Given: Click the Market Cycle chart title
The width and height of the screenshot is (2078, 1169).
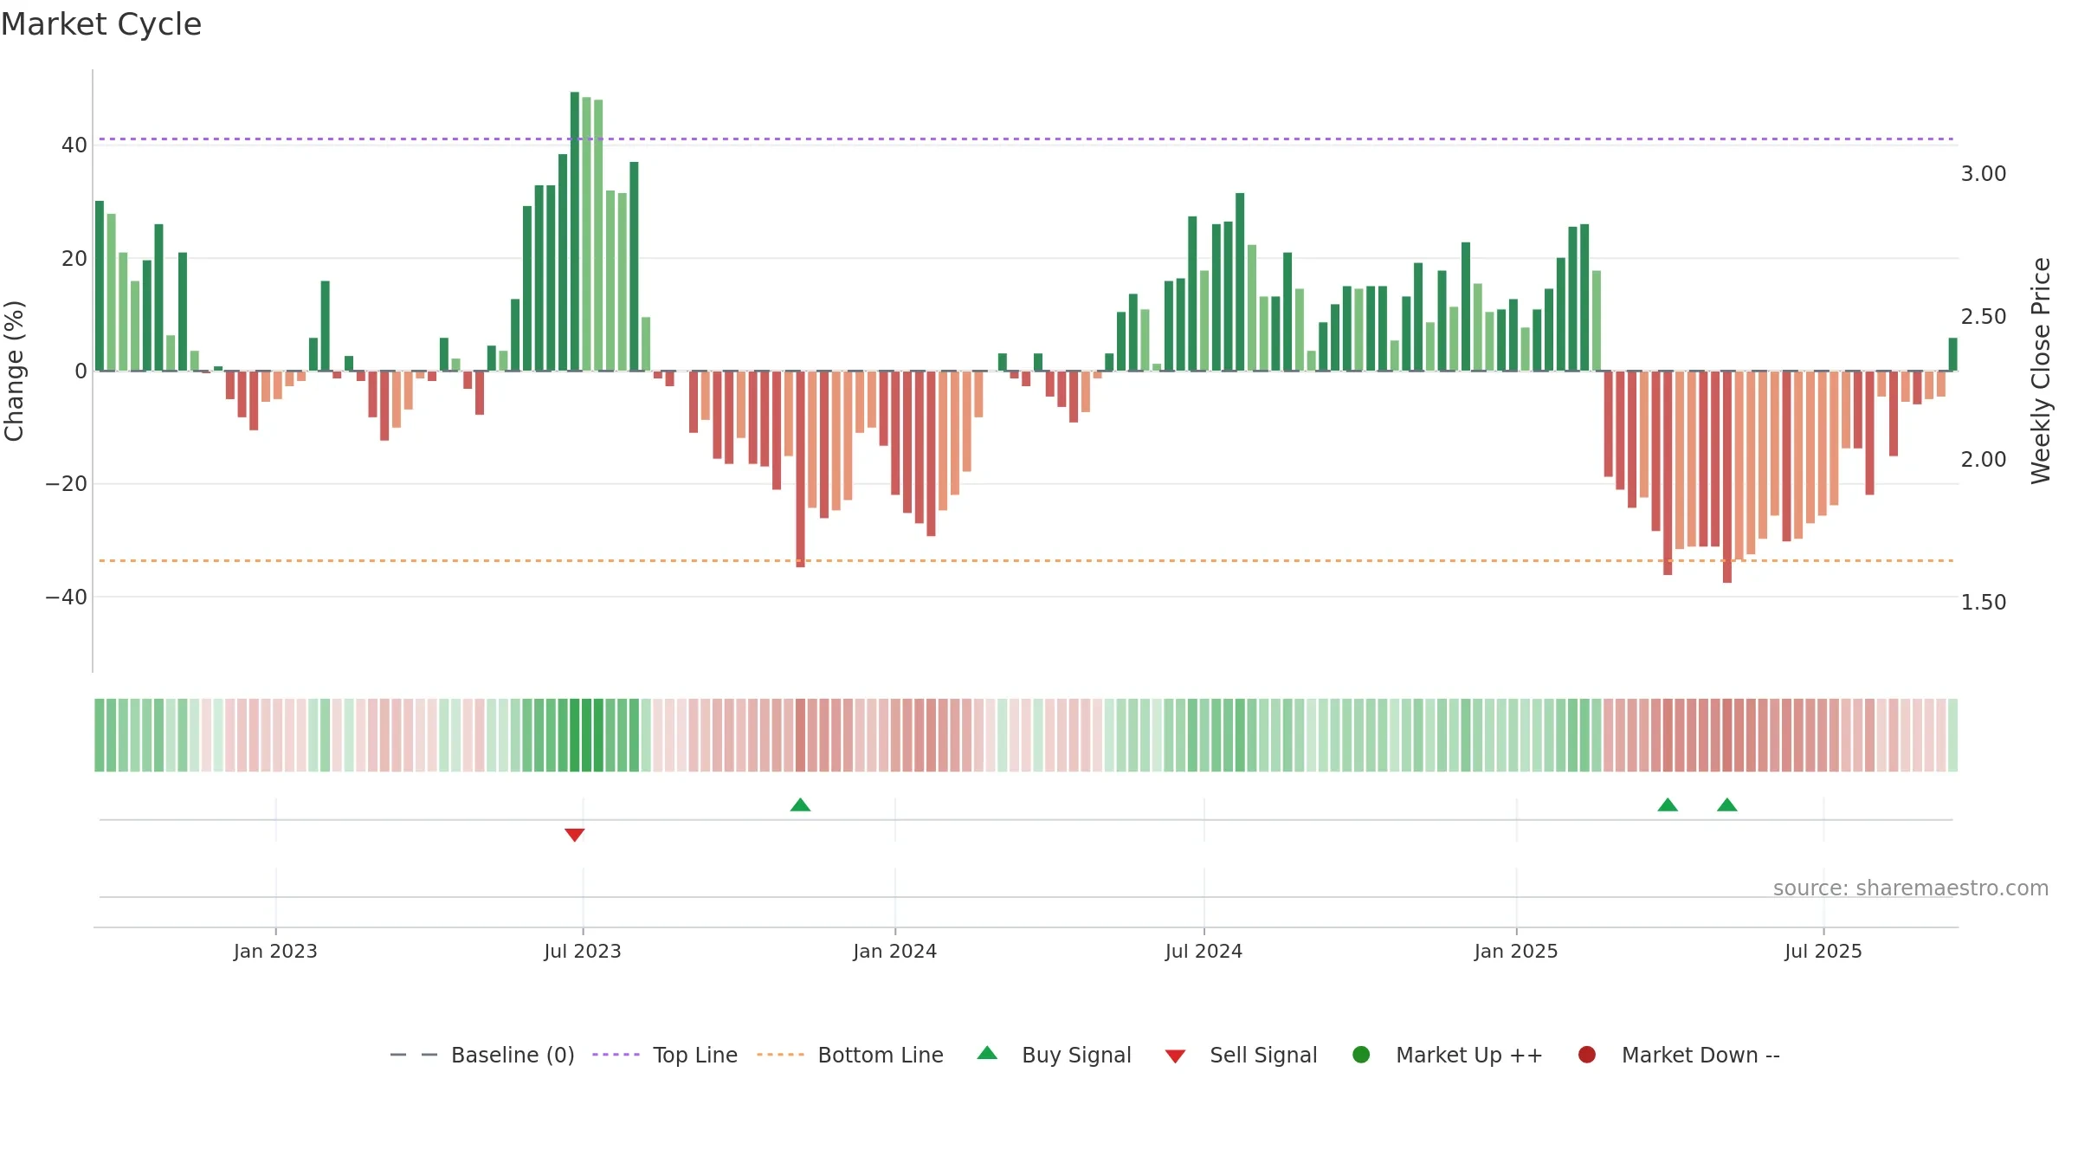Looking at the screenshot, I should click(101, 24).
